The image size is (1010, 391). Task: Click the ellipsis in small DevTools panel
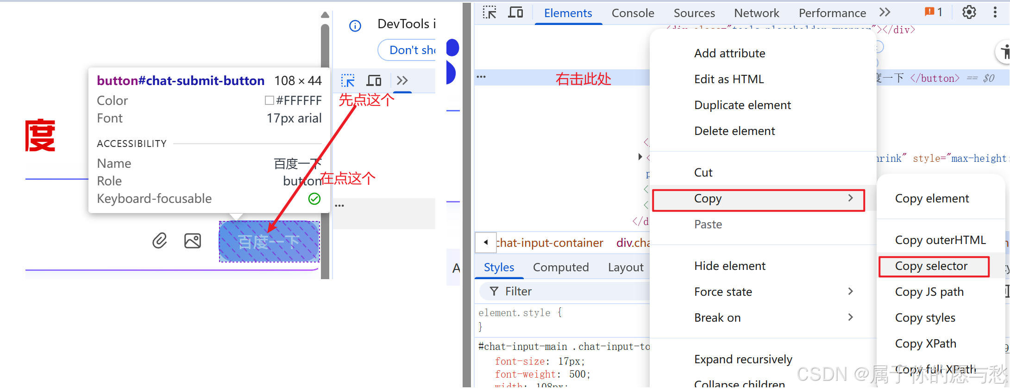pos(339,206)
